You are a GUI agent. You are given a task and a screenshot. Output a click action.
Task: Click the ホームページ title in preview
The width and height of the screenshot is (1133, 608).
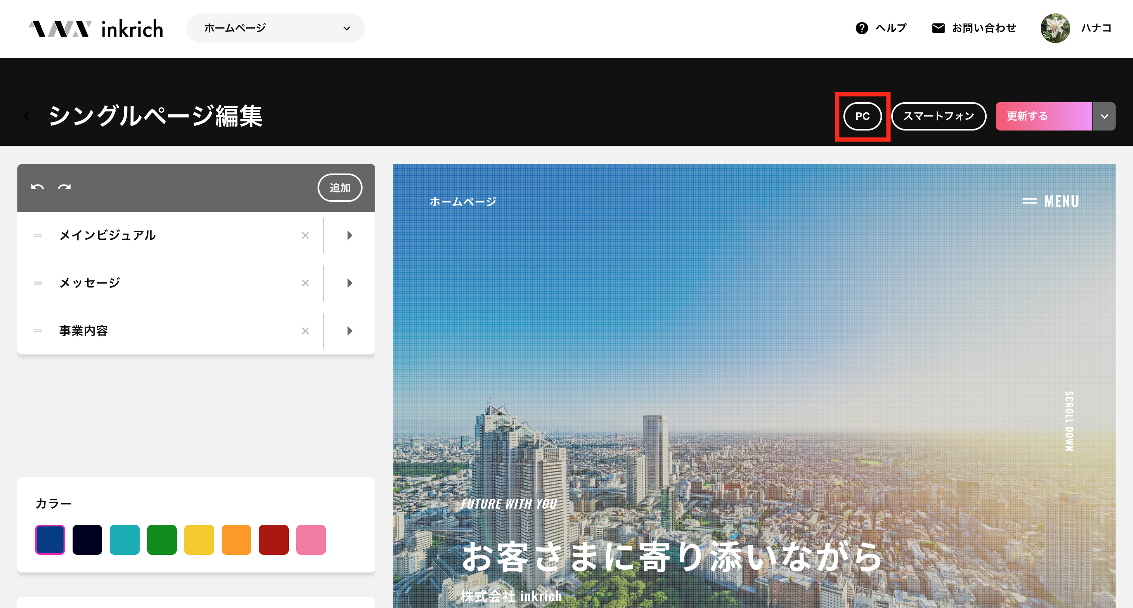click(x=463, y=201)
